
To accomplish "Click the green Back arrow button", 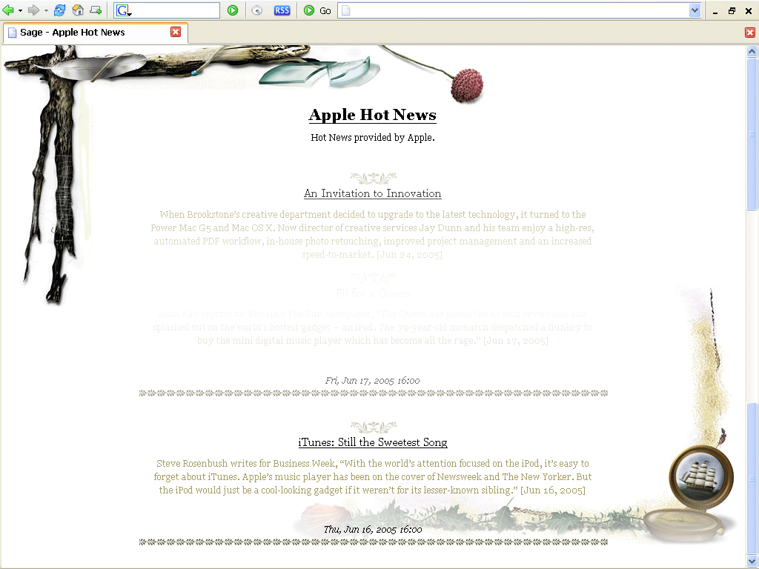I will click(x=8, y=10).
